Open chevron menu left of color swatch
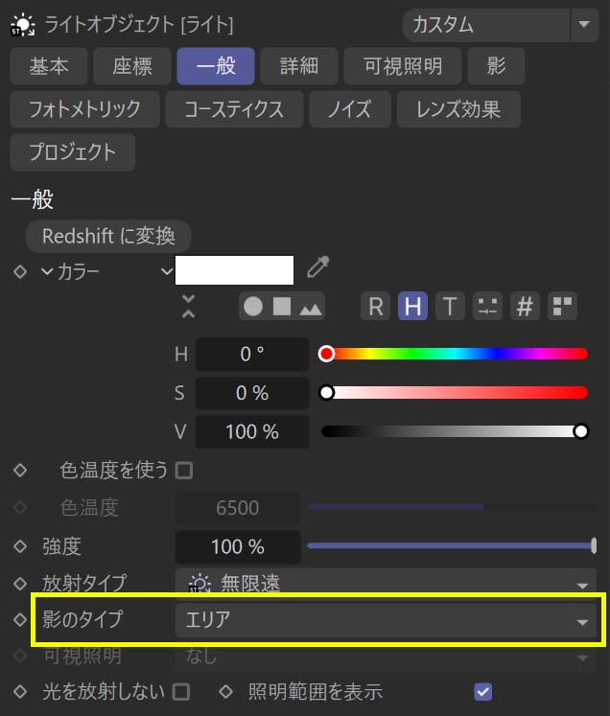 (x=167, y=271)
